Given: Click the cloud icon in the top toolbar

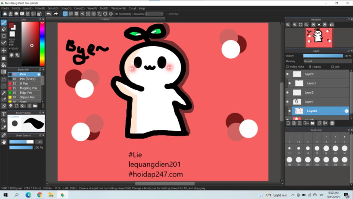Looking at the screenshot, I should [x=5, y=14].
